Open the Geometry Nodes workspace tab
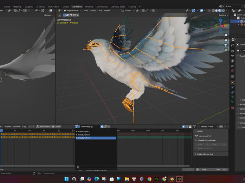 click(x=118, y=7)
